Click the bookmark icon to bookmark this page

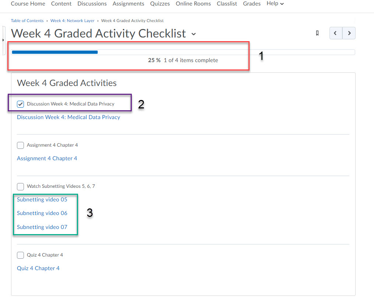pyautogui.click(x=317, y=33)
